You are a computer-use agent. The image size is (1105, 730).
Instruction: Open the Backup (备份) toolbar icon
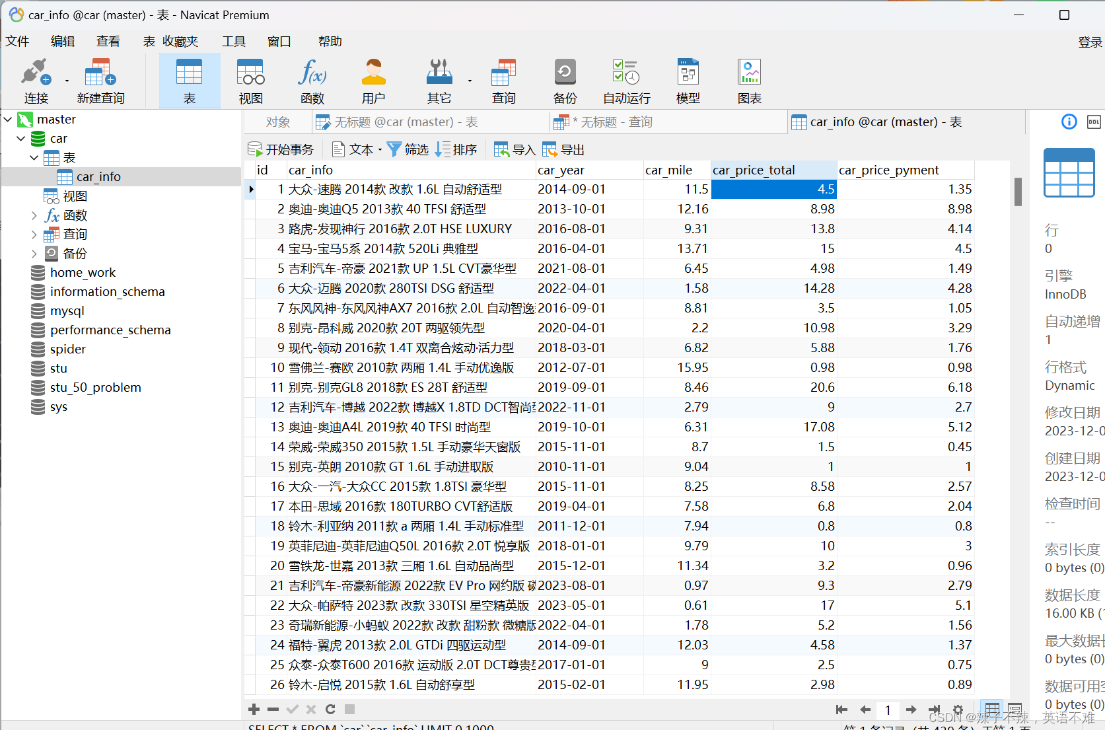point(565,81)
